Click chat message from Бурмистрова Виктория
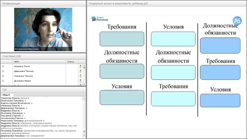Viewport: 247px width, 139px height. click(17, 103)
